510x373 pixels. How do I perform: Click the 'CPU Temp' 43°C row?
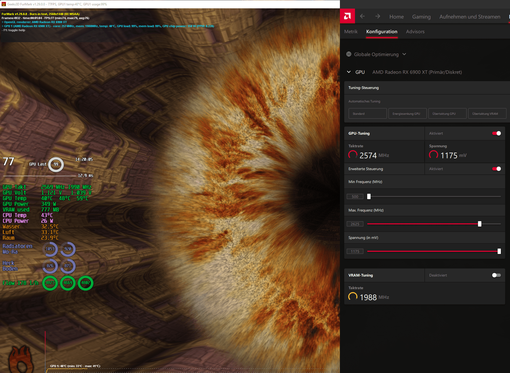point(28,215)
